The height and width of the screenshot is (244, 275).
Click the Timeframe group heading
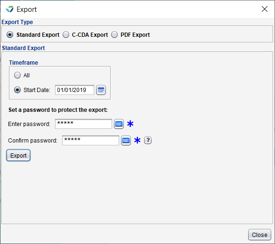pyautogui.click(x=24, y=63)
